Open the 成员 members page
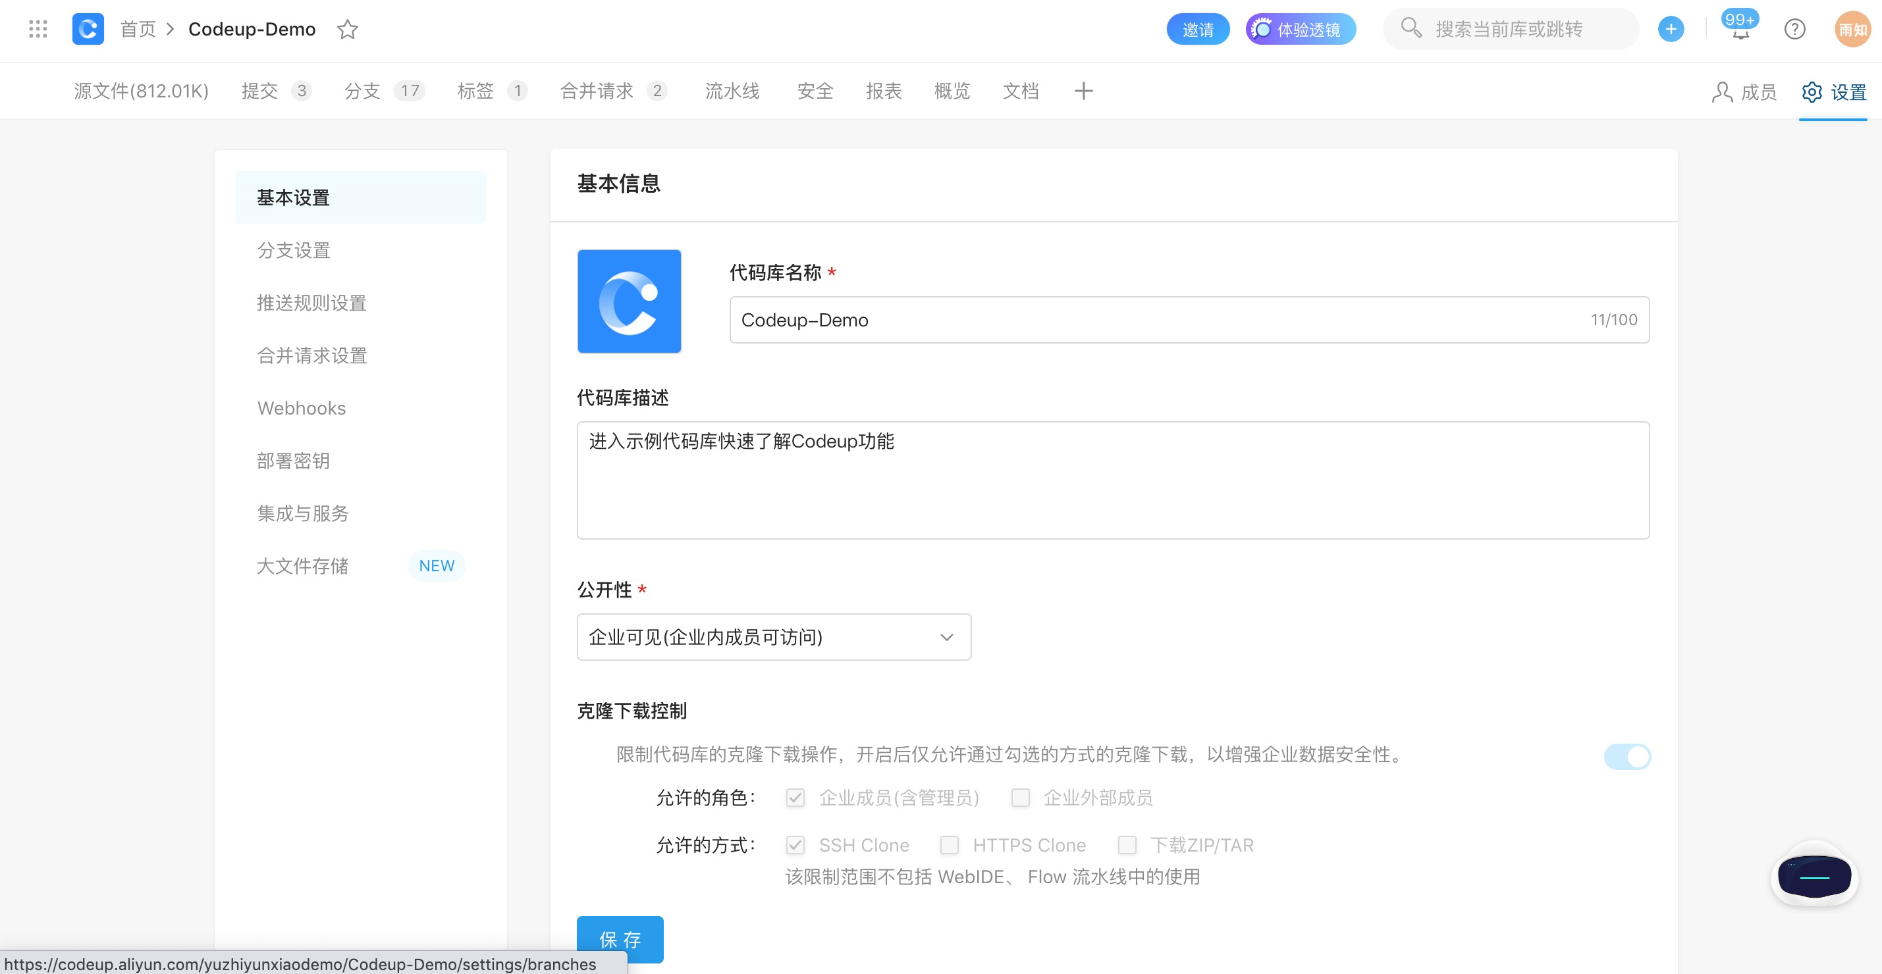 click(1743, 92)
